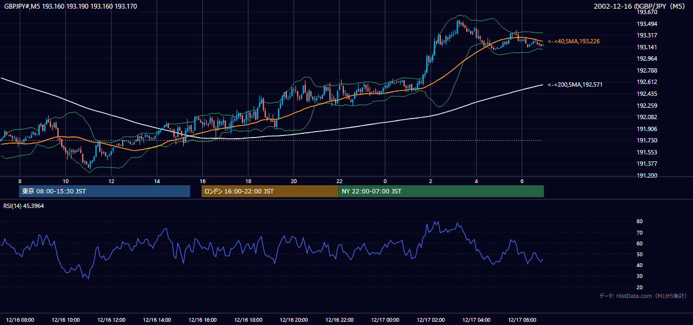
Task: Click RSI scale value 20
Action: click(640, 287)
